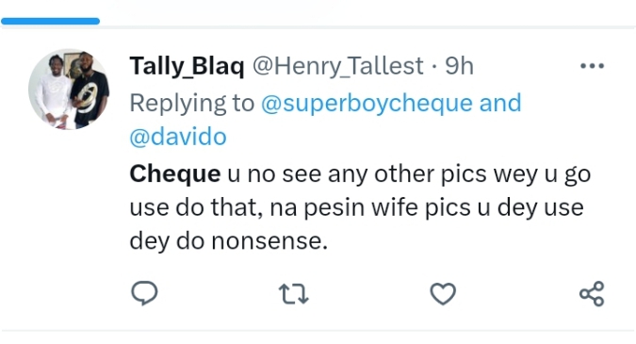Open the three-dot more options menu
The width and height of the screenshot is (636, 344).
[x=593, y=66]
